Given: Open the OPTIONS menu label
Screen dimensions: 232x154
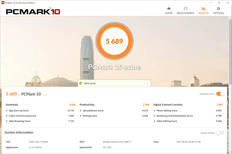Looking at the screenshot, I should (x=218, y=13).
